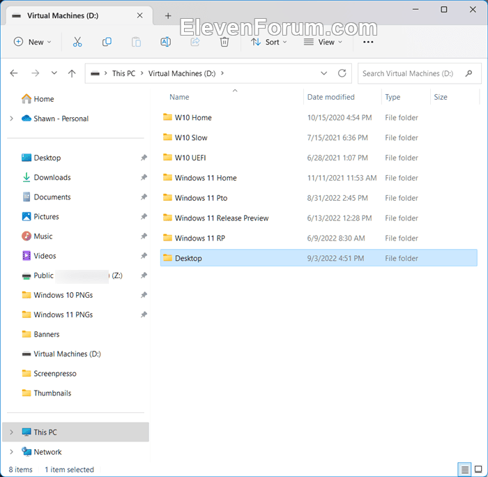The width and height of the screenshot is (488, 477).
Task: Sort by Size column header
Action: pyautogui.click(x=441, y=97)
